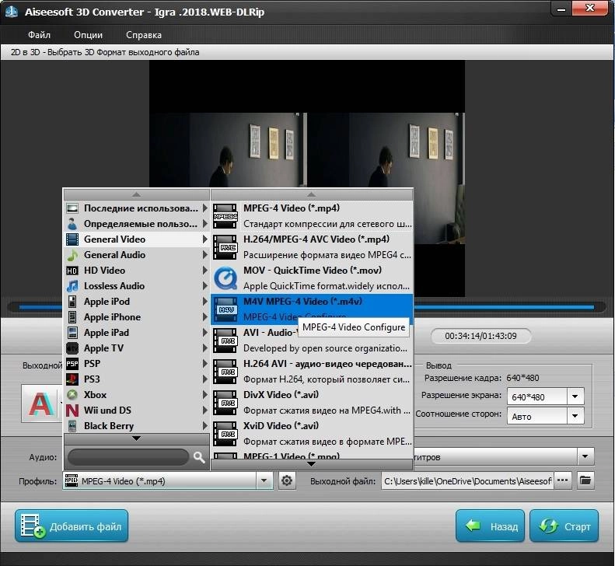Choose MPEG-4 Video (*.mp4) format
This screenshot has width=615, height=566.
[313, 216]
